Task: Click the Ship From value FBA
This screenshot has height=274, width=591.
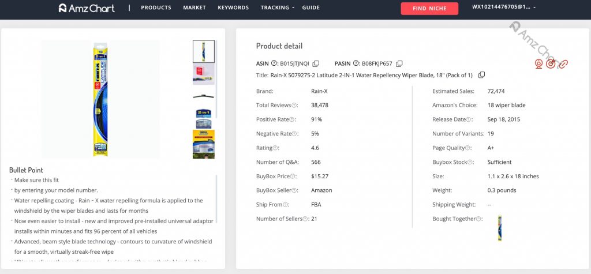Action: tap(316, 205)
